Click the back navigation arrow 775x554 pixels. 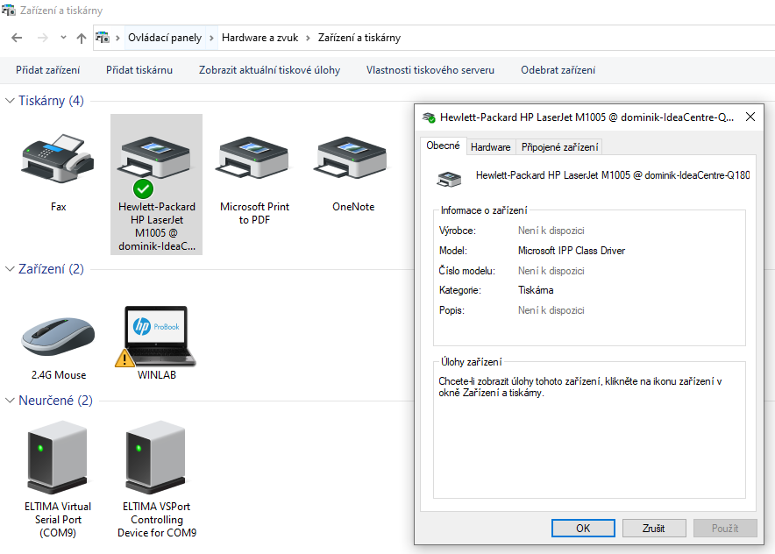[x=16, y=38]
